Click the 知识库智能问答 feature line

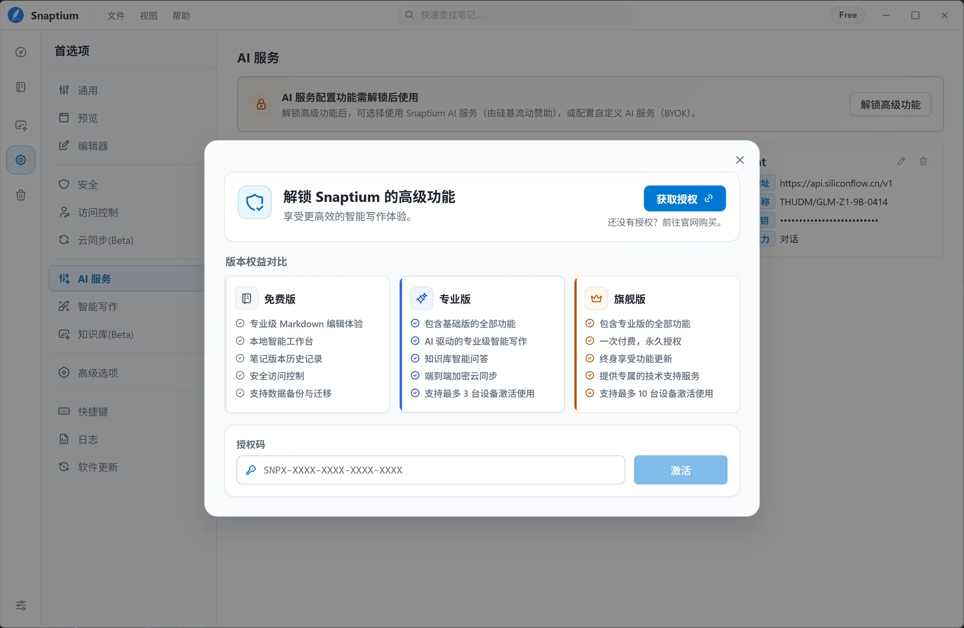[456, 359]
